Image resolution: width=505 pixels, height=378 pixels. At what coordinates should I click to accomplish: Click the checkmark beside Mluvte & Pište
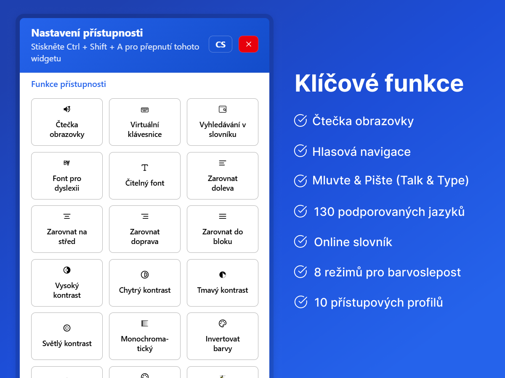point(300,181)
